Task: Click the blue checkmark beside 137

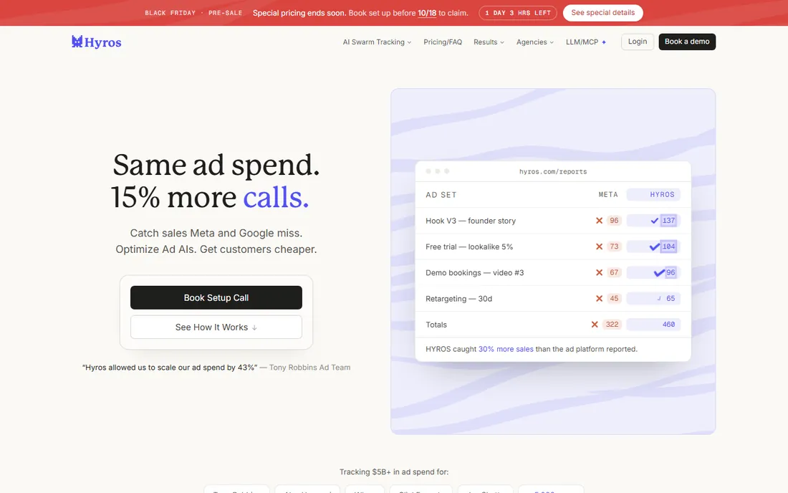Action: tap(654, 221)
